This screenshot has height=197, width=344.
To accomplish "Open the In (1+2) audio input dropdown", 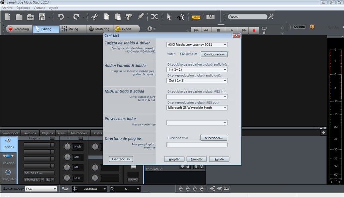I will click(x=197, y=70).
